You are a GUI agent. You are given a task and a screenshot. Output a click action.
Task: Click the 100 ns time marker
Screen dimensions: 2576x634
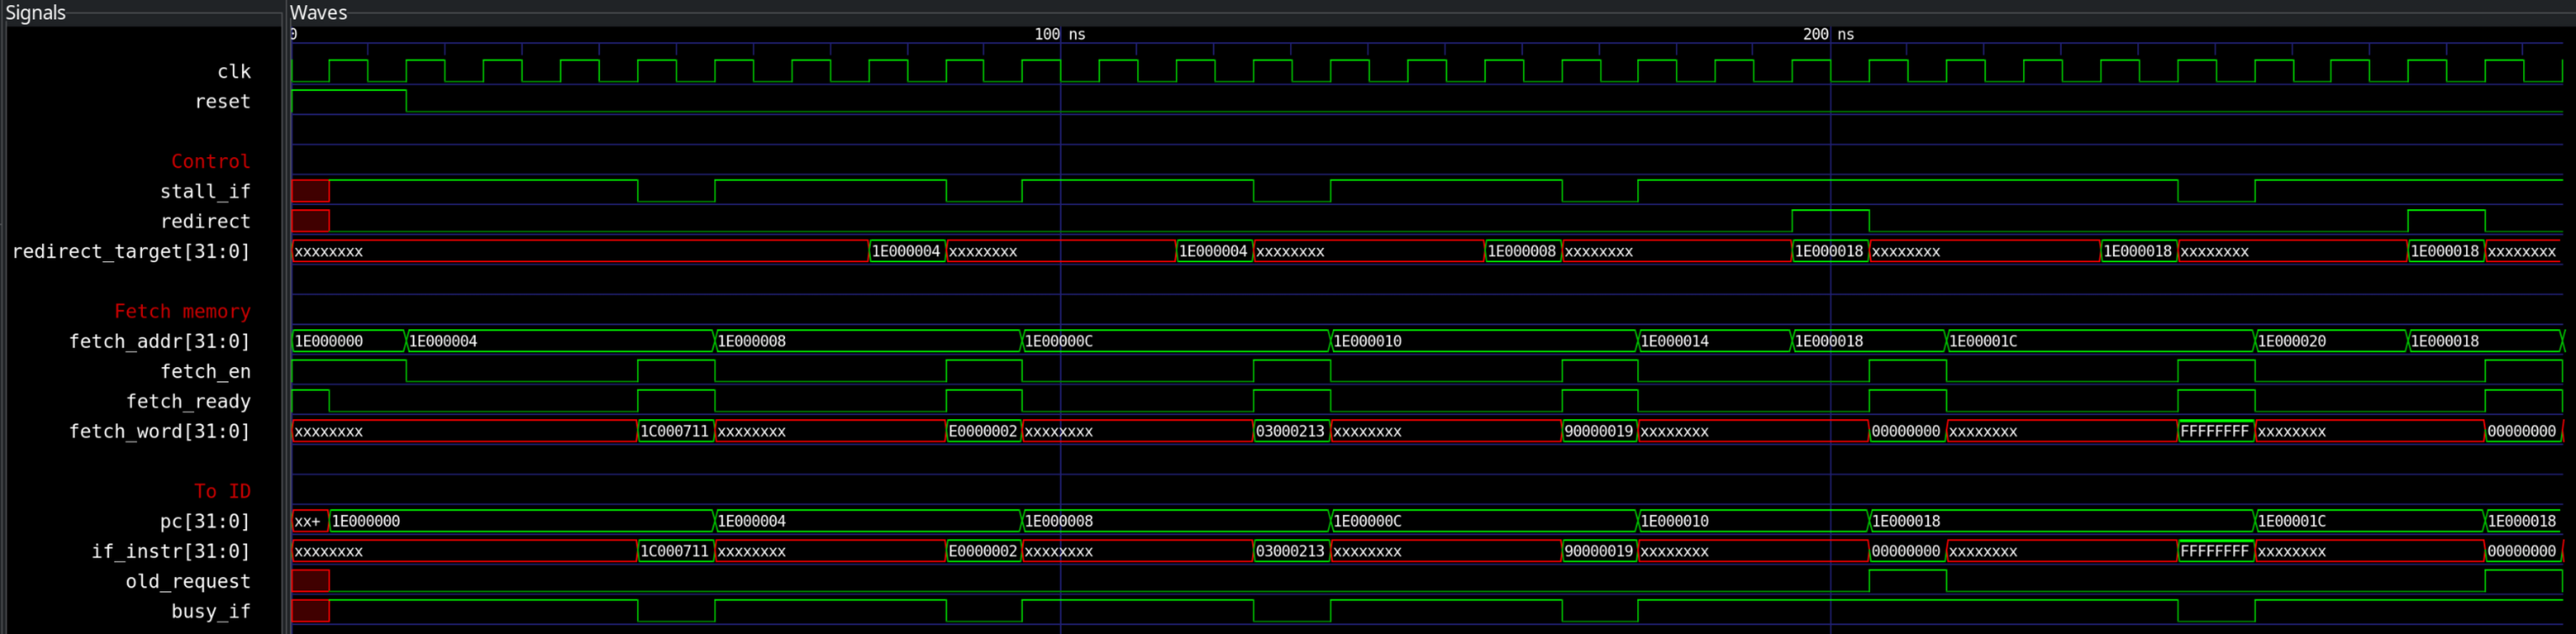(x=1059, y=34)
